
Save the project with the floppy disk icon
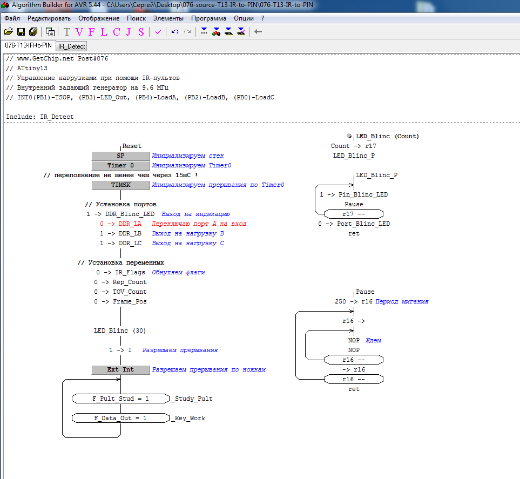(21, 32)
